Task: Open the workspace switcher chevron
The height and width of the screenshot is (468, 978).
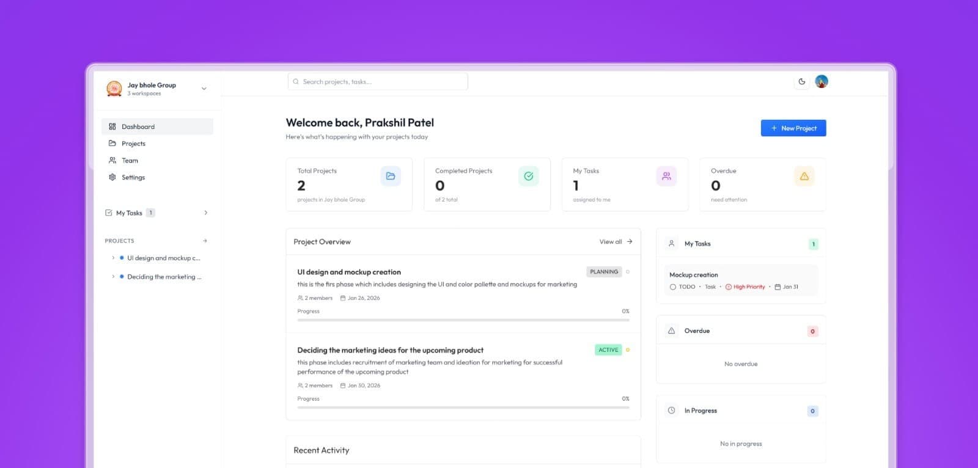Action: pyautogui.click(x=204, y=89)
